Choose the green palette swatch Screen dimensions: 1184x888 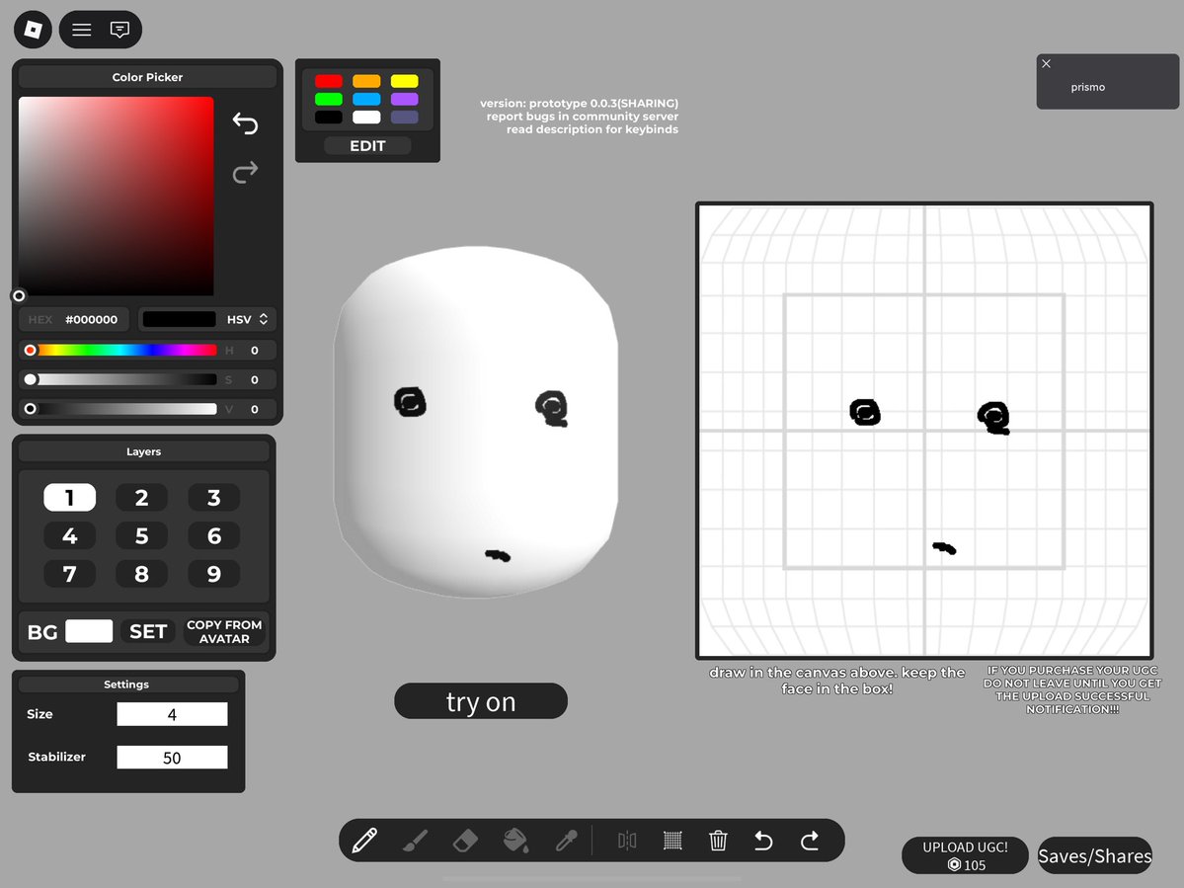[x=329, y=99]
